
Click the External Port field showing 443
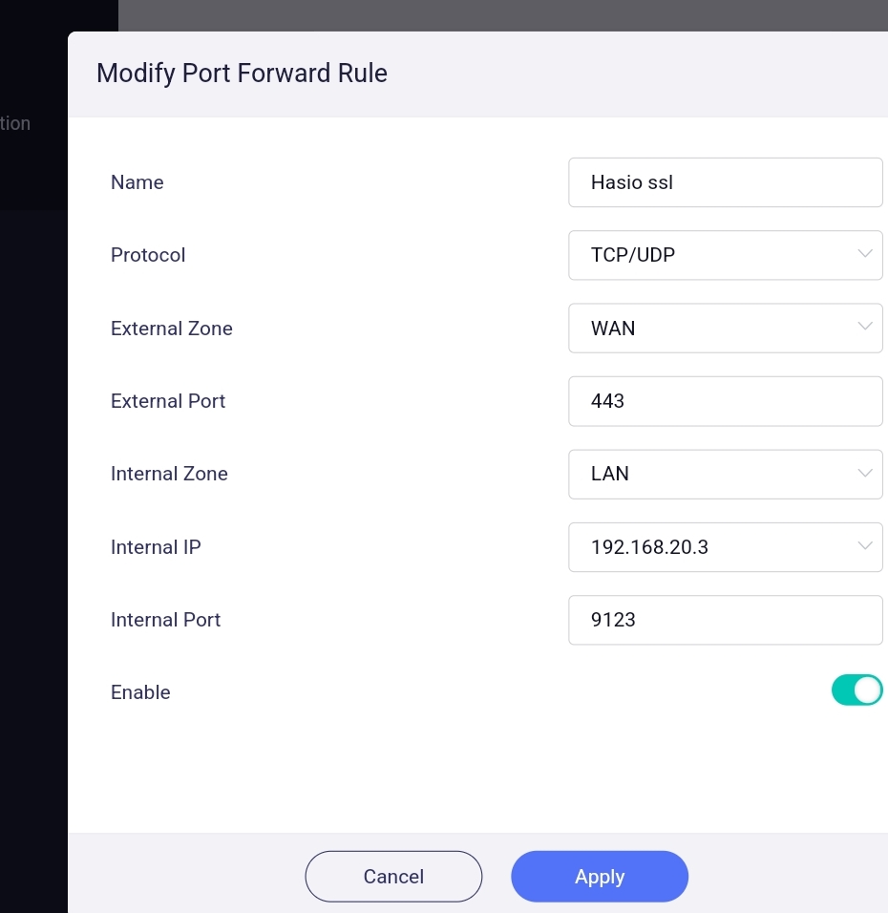pyautogui.click(x=725, y=401)
